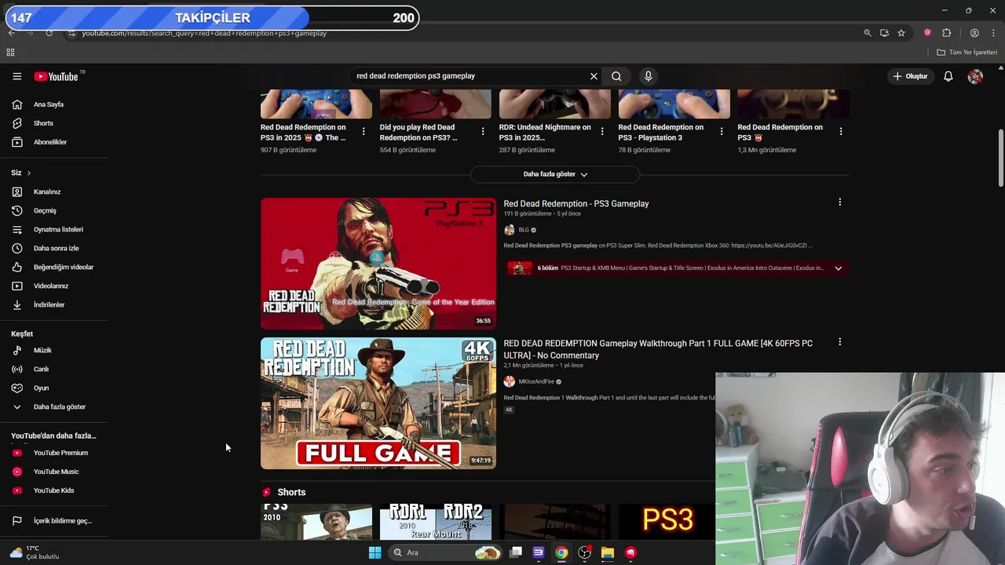The image size is (1005, 565).
Task: Open the Windows Start menu
Action: (x=375, y=552)
